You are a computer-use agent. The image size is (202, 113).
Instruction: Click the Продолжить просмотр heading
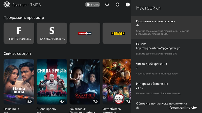[x=24, y=18]
